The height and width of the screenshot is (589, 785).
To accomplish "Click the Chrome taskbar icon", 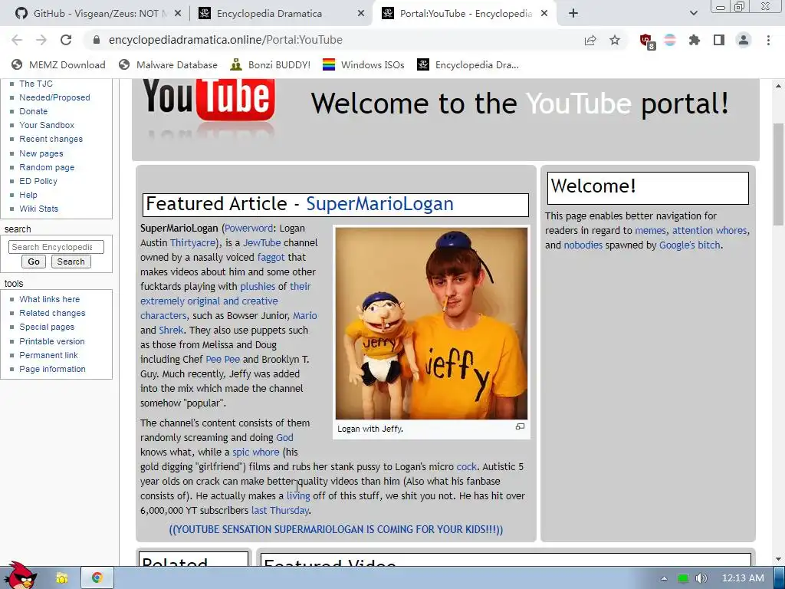I will tap(97, 578).
